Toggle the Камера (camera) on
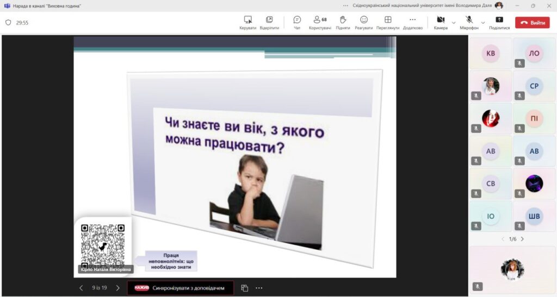Viewport: 557px width, 297px height. 441,20
